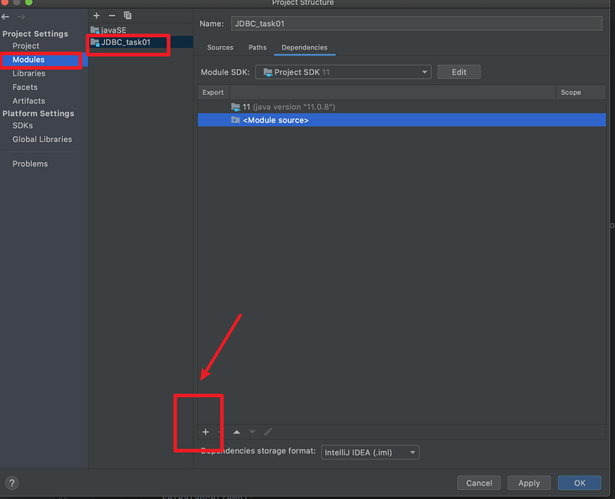Move dependency down with arrow icon

pos(252,432)
